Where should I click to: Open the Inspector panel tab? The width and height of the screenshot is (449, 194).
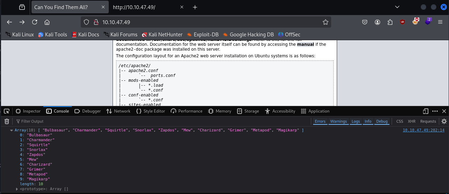point(28,111)
